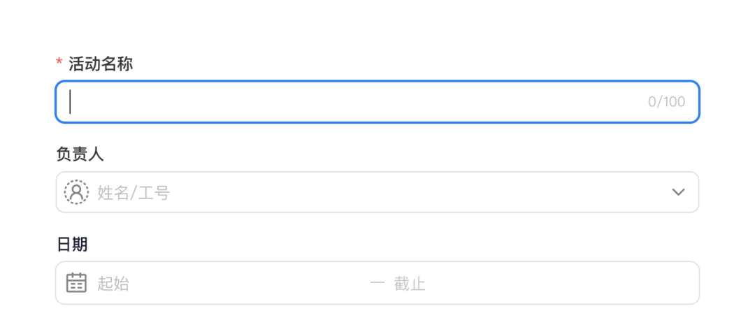Click the calendar icon in 日期 field
This screenshot has width=755, height=327.
point(76,283)
